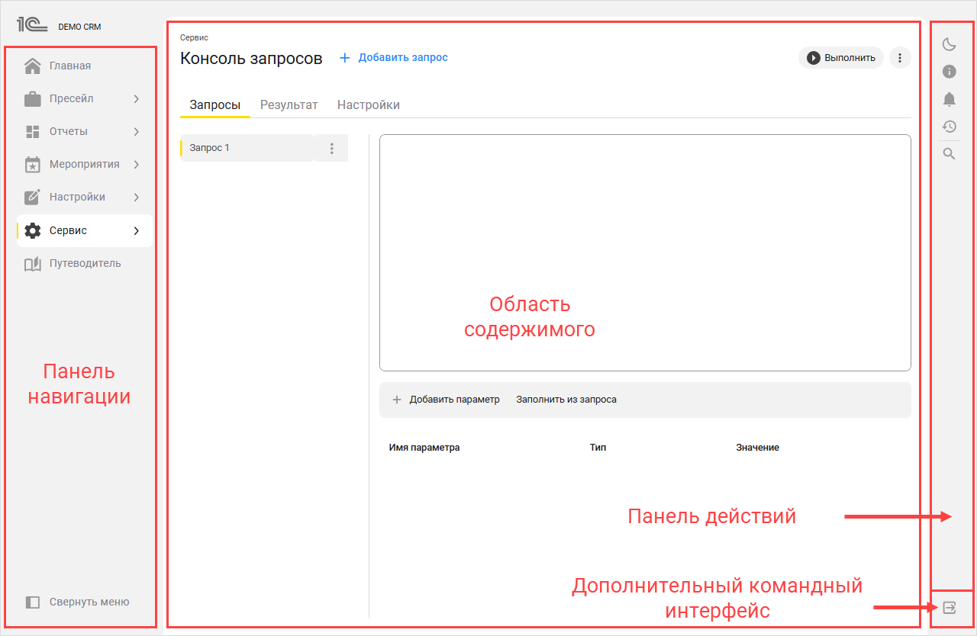
Task: Open the three-dot menu of Запрос 1
Action: (331, 148)
